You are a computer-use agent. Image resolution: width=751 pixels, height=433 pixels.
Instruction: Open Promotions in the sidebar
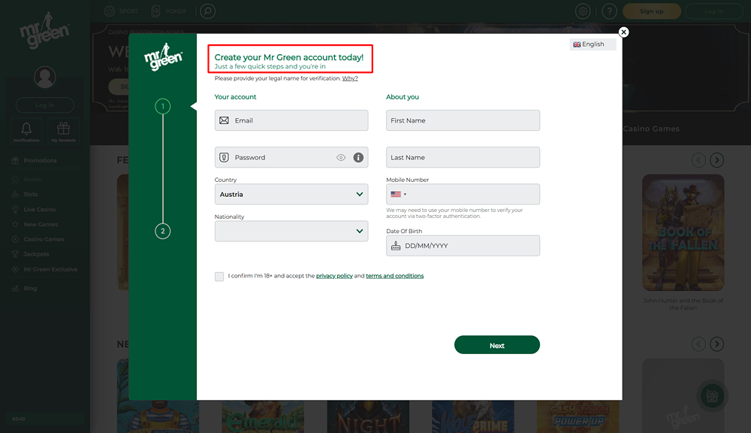tap(41, 161)
